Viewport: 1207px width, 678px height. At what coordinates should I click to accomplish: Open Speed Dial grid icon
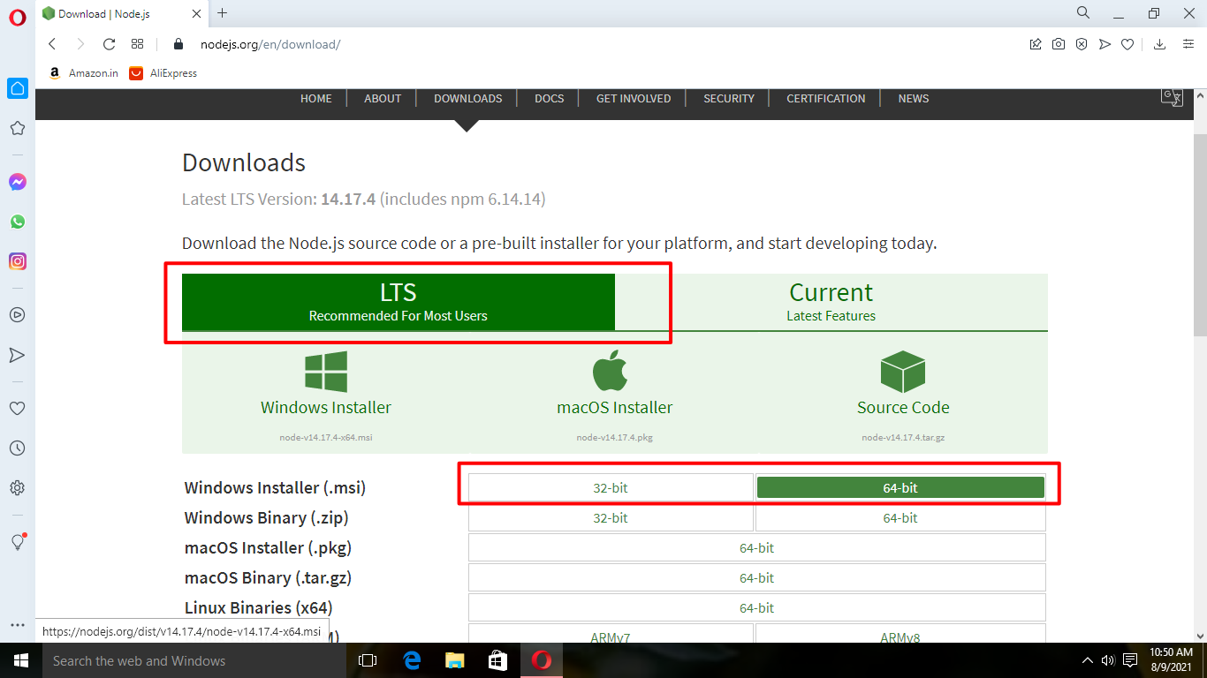pyautogui.click(x=137, y=44)
